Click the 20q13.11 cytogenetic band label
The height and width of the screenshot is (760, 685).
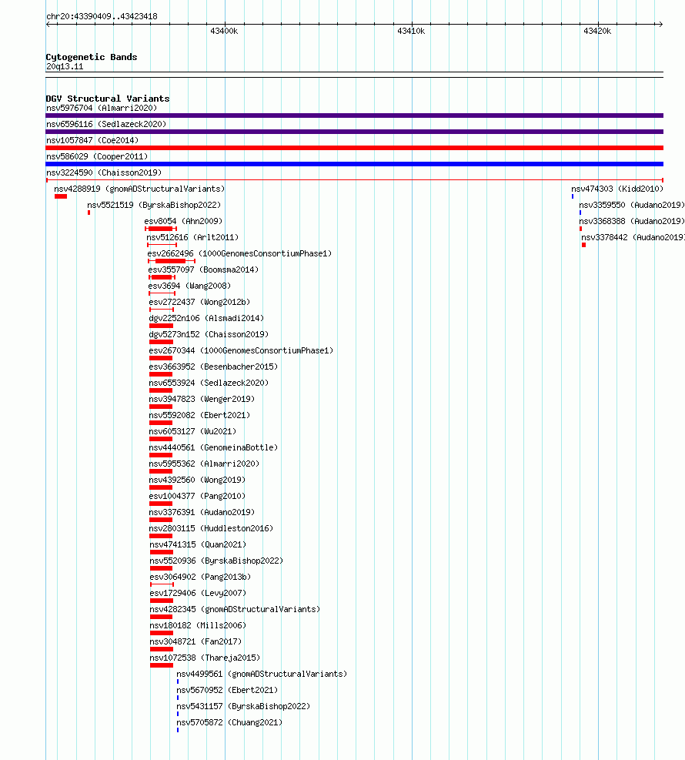point(65,67)
